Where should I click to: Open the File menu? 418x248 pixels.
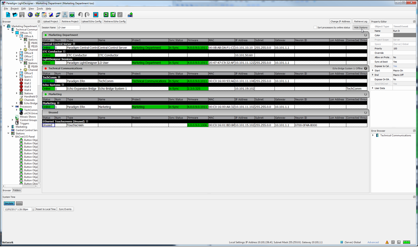[6, 9]
